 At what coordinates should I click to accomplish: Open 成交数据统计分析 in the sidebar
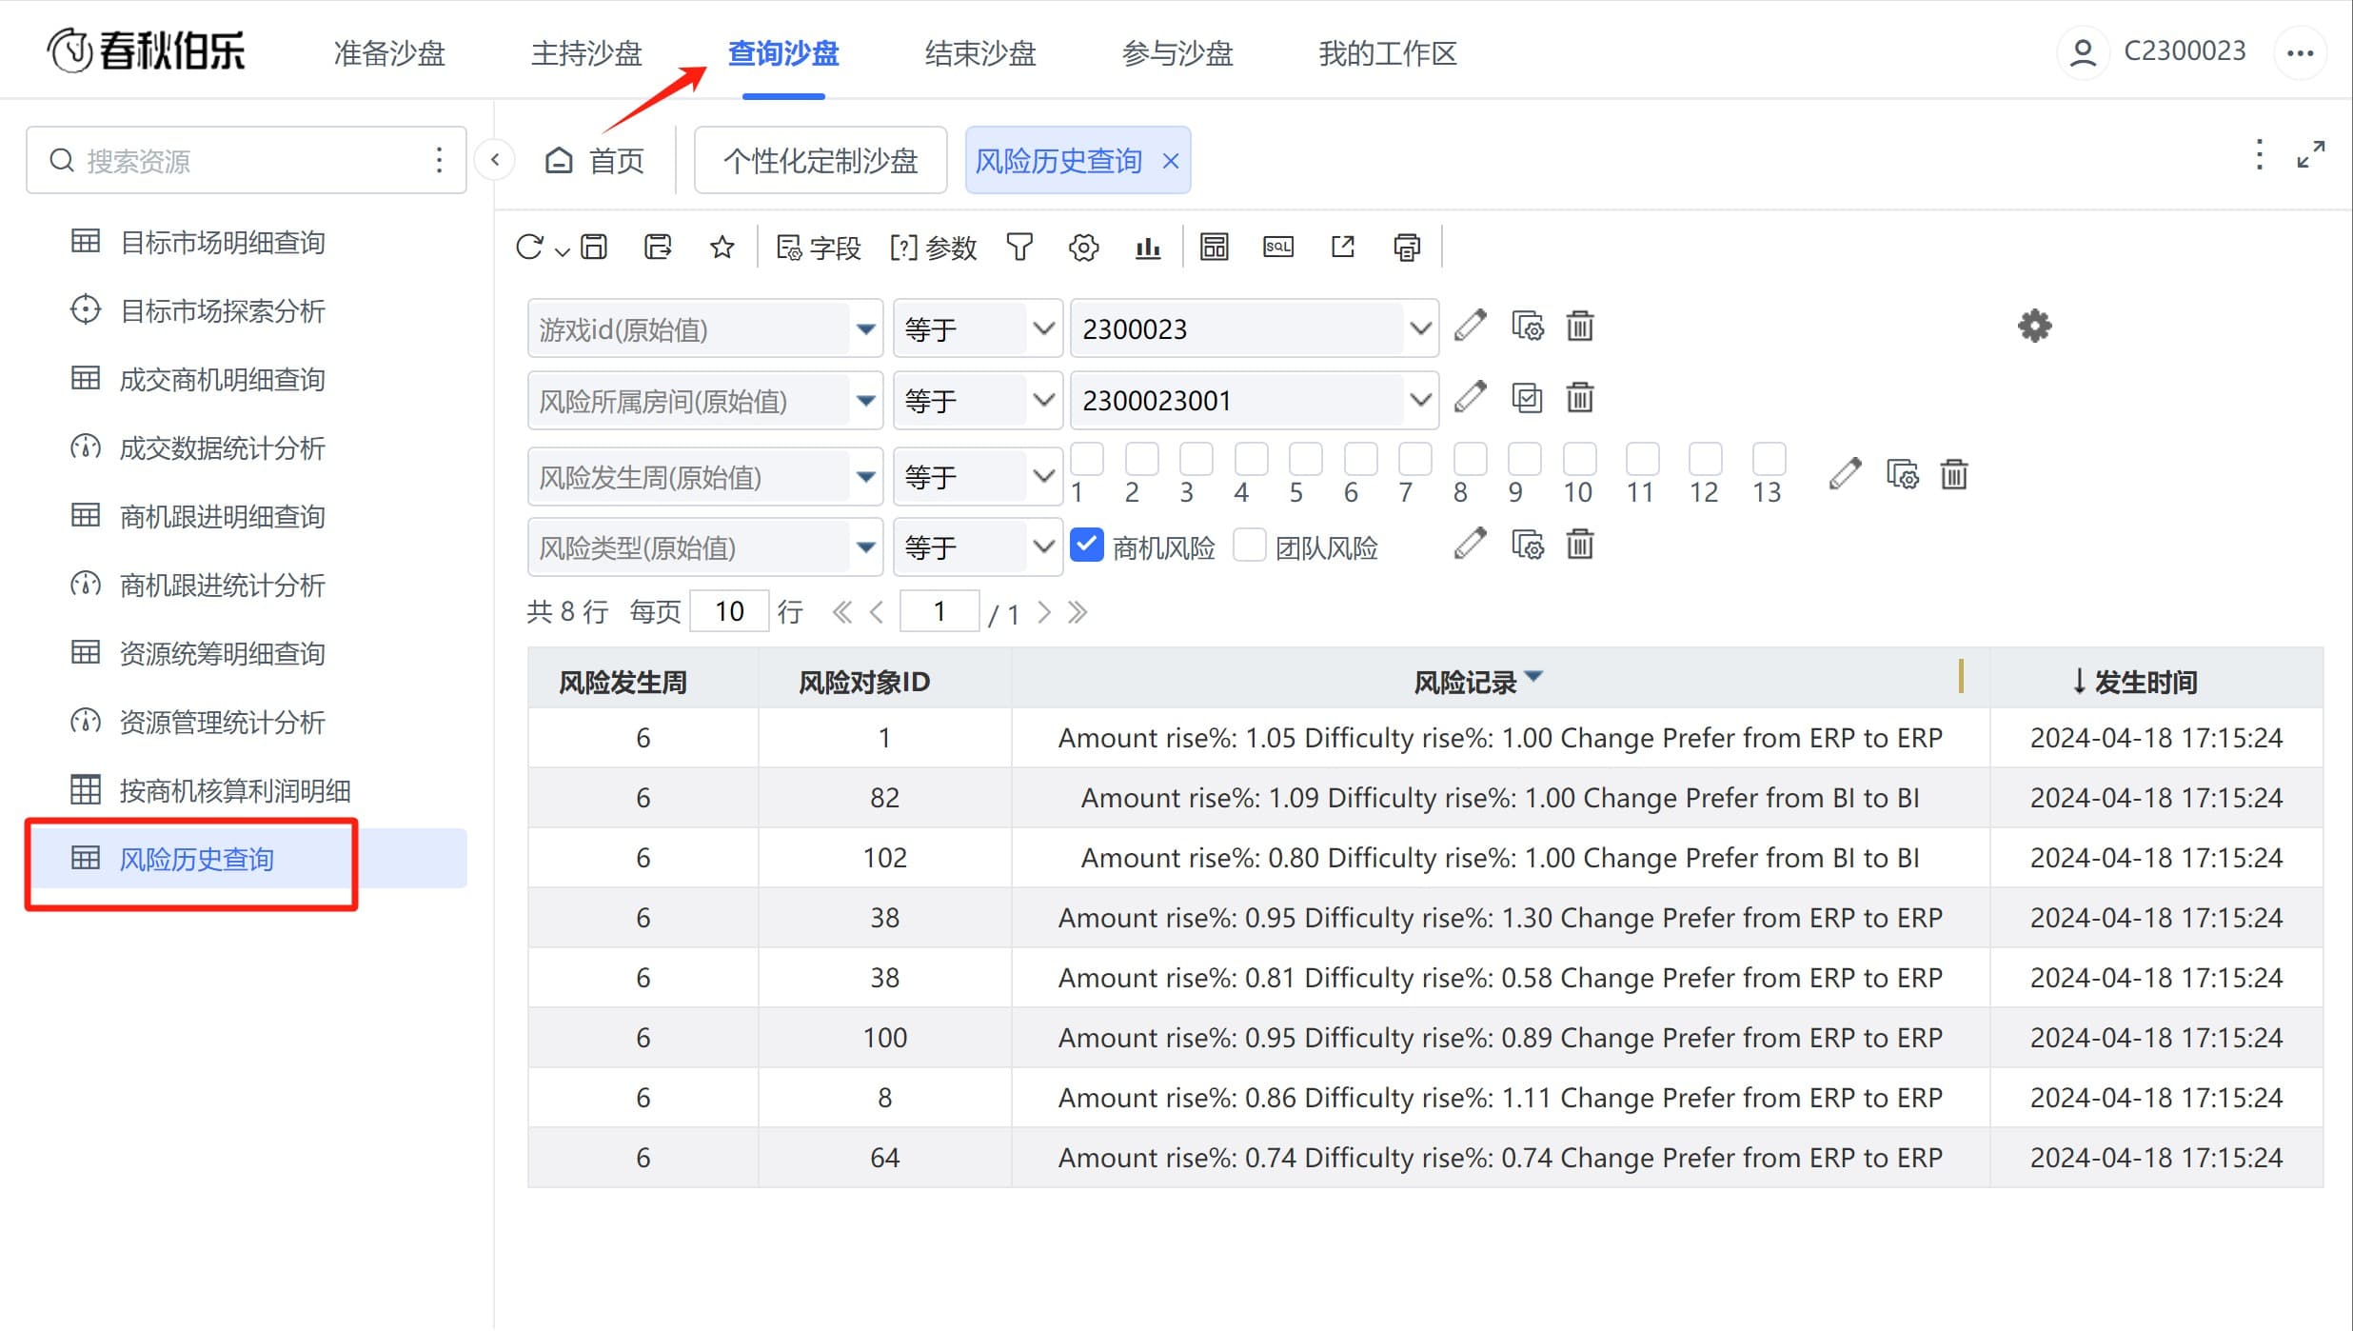(x=223, y=447)
